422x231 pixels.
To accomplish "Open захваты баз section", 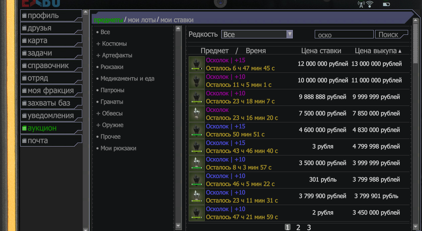I will coord(51,103).
